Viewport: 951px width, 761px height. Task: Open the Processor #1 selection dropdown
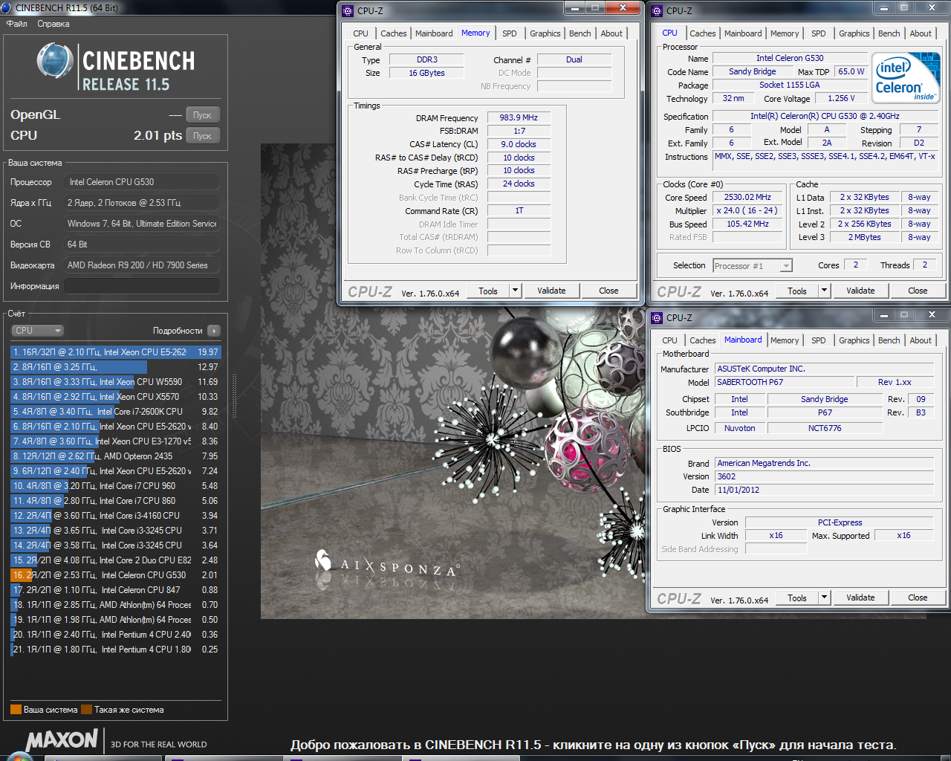[x=753, y=265]
